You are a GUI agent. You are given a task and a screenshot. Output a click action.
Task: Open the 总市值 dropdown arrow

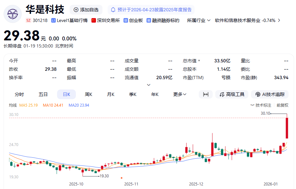(199, 61)
